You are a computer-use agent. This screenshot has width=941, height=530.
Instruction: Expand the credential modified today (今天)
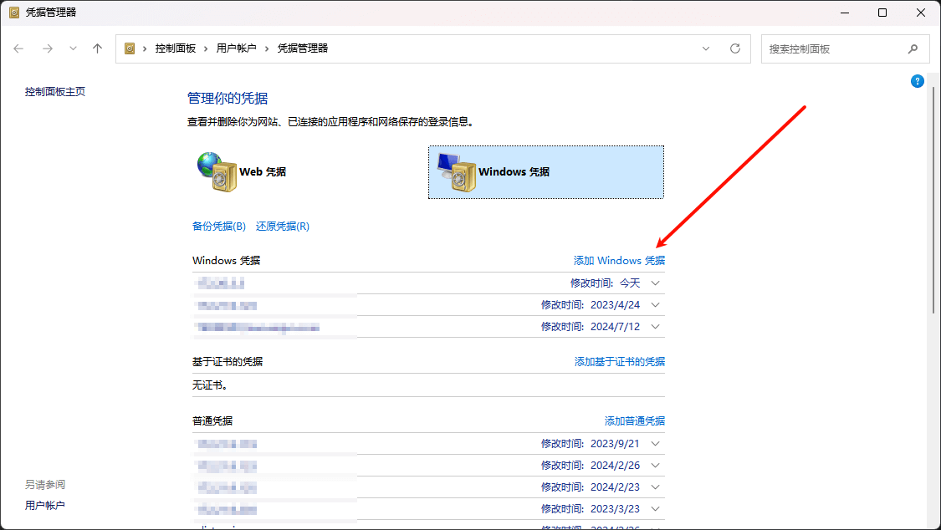pos(655,283)
